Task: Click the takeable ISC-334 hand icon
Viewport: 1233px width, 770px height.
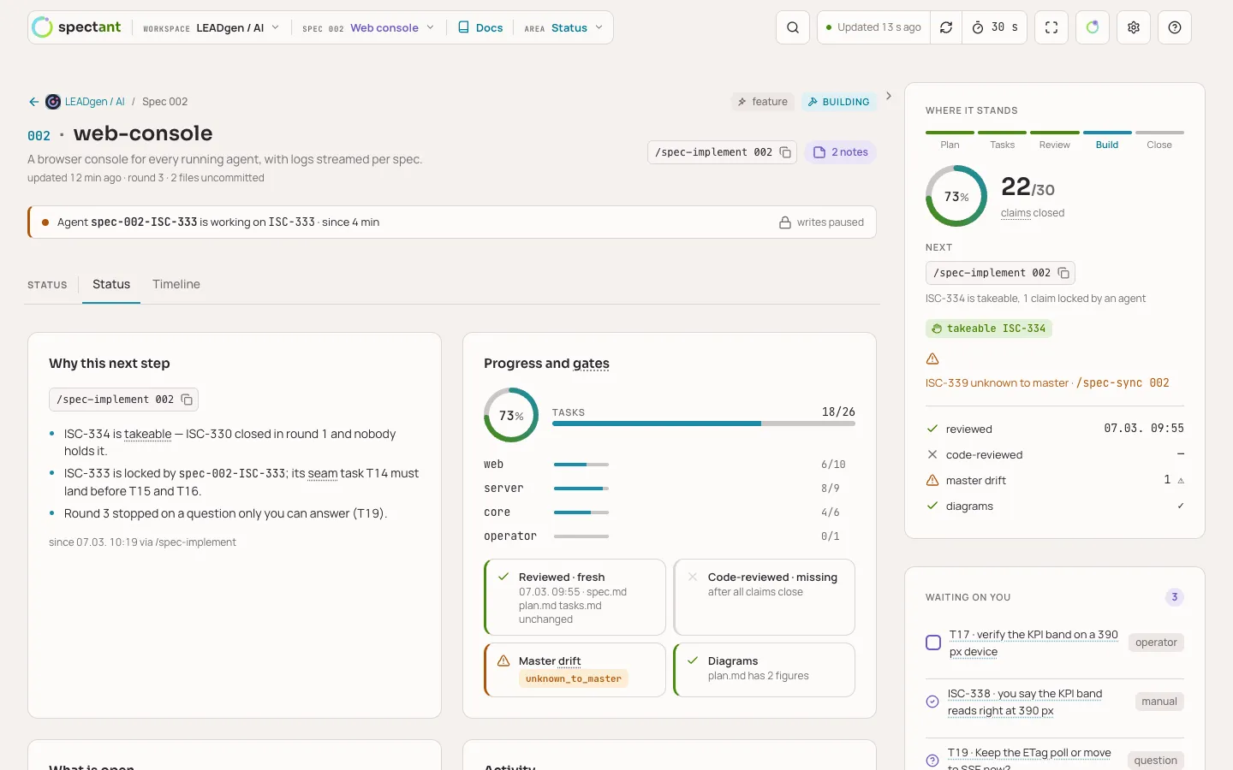Action: [937, 329]
